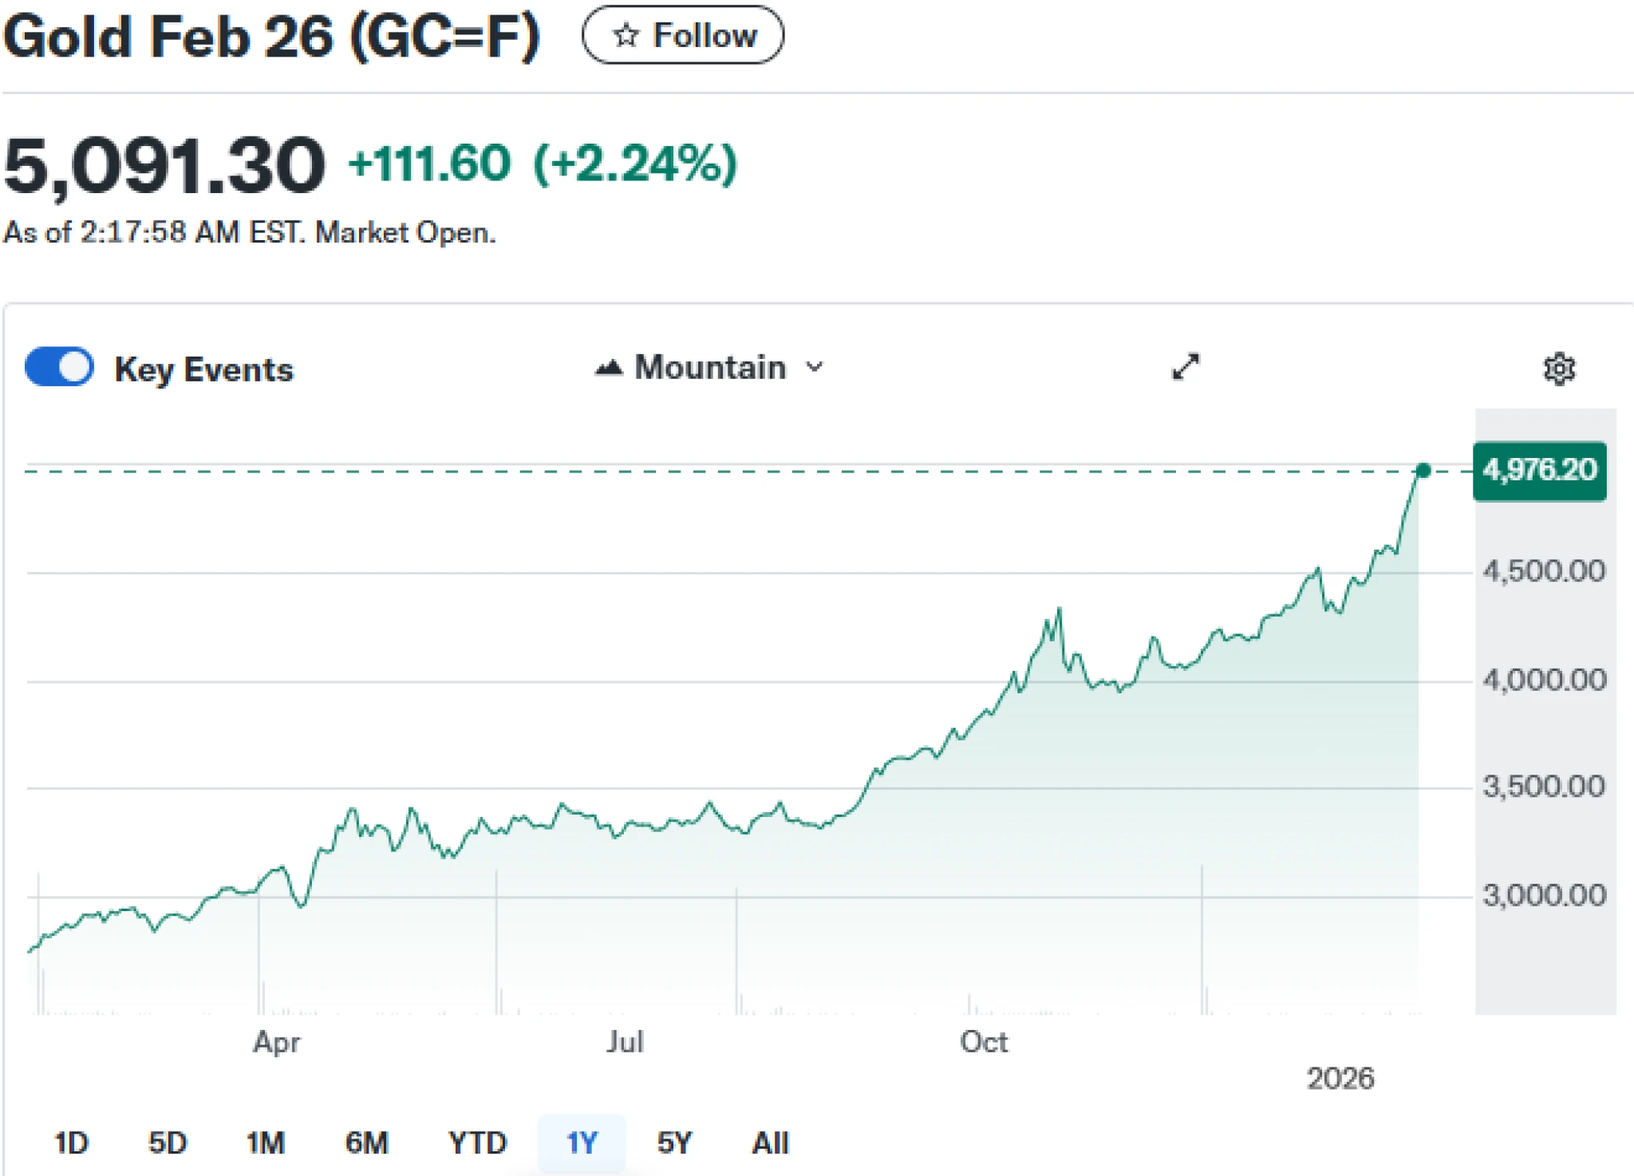Expand chart to full screen

coord(1186,367)
